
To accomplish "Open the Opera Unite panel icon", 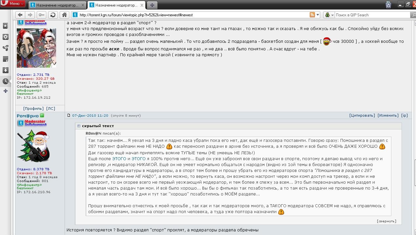I will [5, 48].
